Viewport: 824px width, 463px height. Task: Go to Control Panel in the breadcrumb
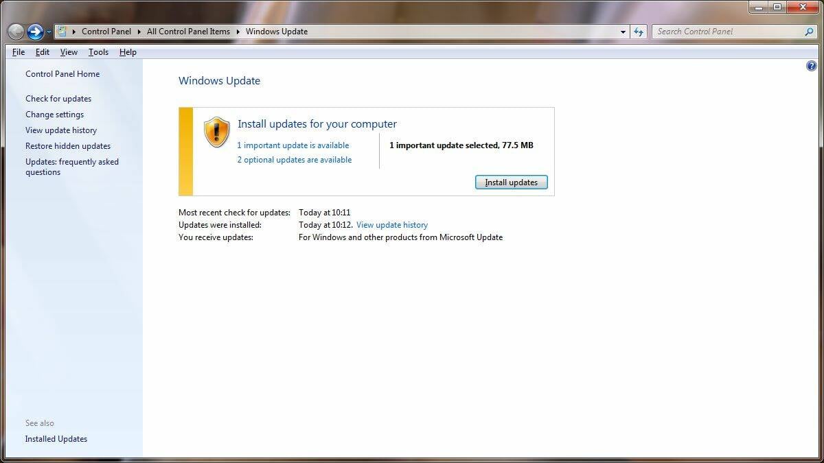tap(106, 32)
